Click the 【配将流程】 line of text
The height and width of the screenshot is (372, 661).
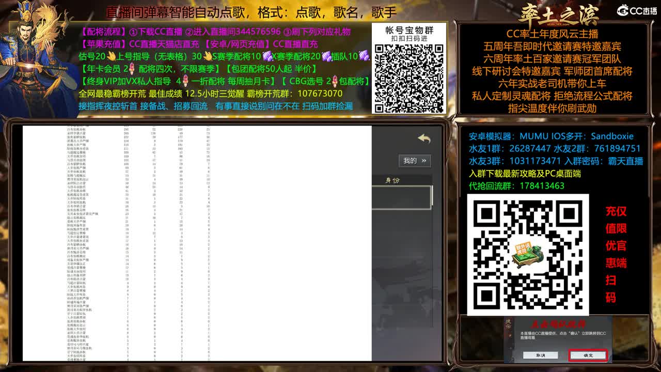[x=215, y=32]
